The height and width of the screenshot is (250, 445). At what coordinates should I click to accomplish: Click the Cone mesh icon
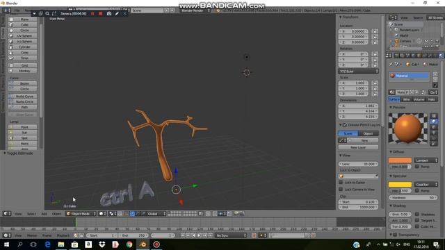(x=11, y=53)
